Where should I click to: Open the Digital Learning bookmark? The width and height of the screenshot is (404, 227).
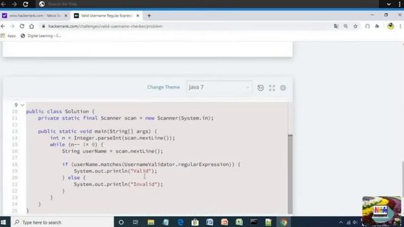pos(41,36)
